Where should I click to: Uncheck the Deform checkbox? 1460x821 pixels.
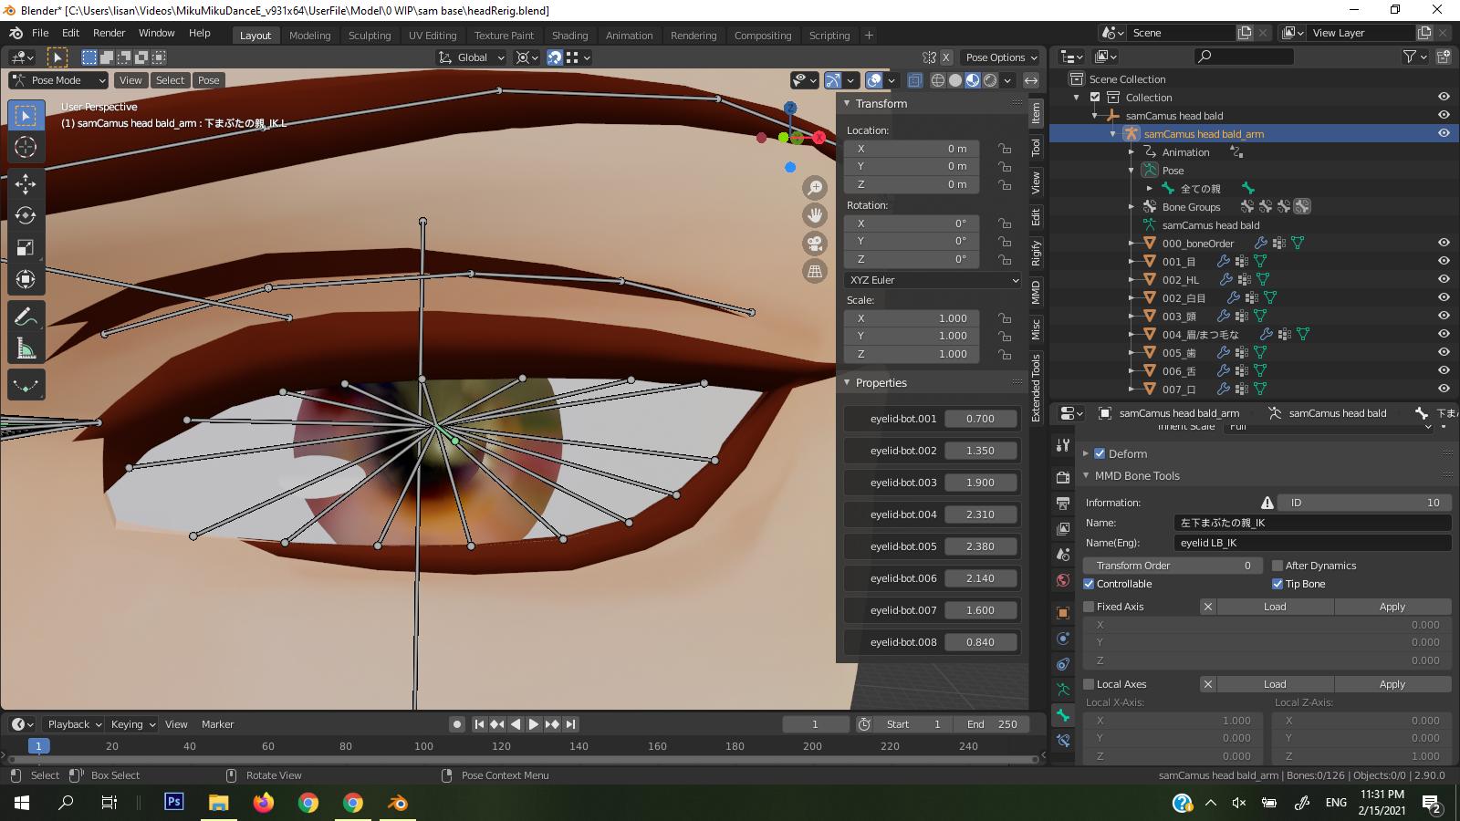tap(1100, 453)
